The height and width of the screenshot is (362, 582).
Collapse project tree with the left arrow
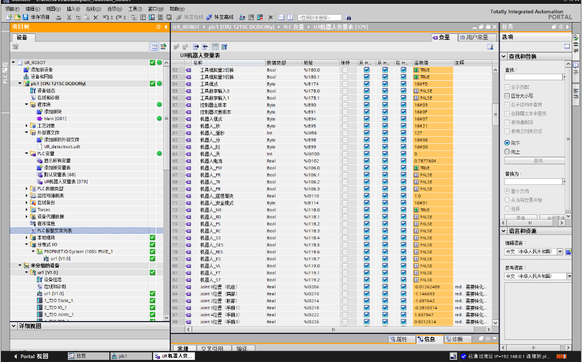(165, 27)
